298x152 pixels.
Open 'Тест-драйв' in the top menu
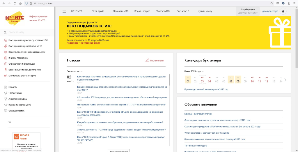[98, 11]
